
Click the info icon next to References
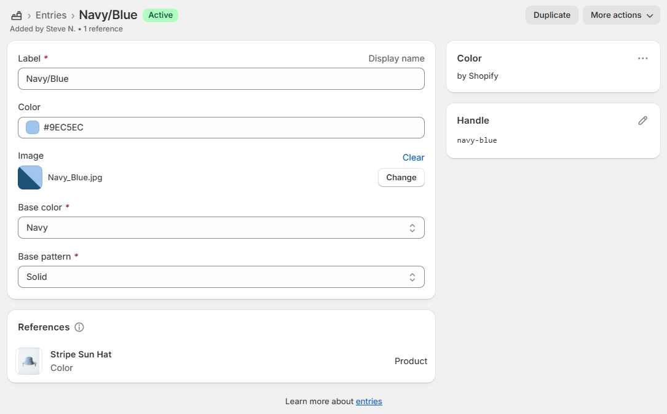pos(79,327)
